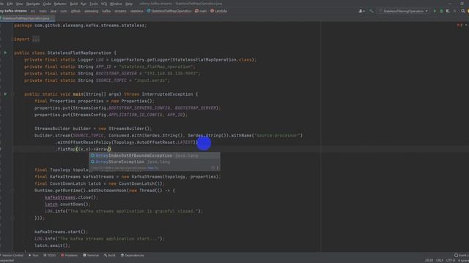Screen dimensions: 469x263
Task: Click the UTF-8 encoding in status bar
Action: click(451, 260)
